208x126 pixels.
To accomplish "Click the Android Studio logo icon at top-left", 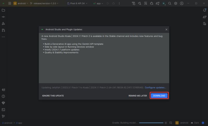I will [3, 3].
